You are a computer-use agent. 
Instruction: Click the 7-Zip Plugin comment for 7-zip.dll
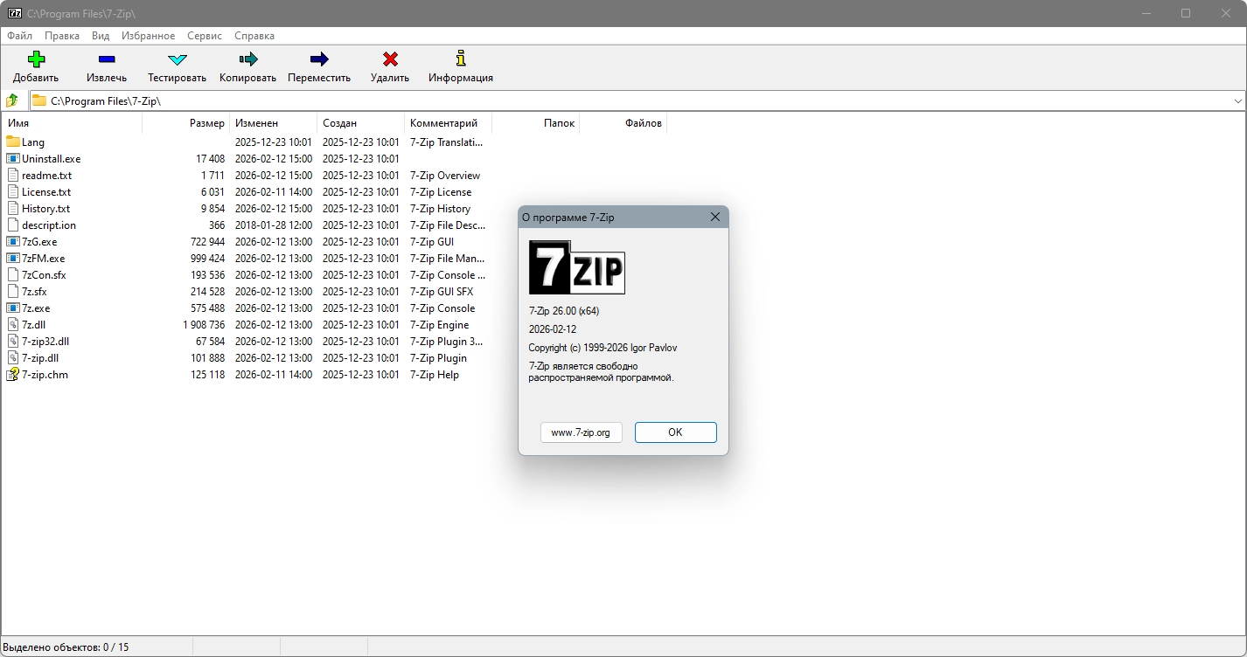pyautogui.click(x=438, y=358)
